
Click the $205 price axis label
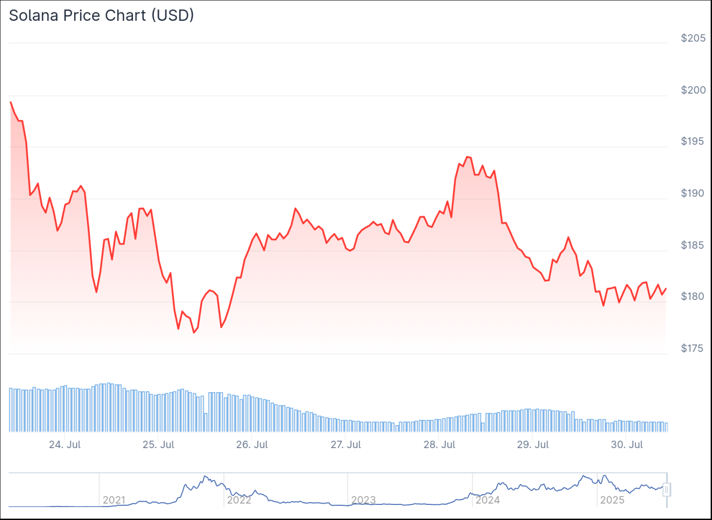tap(693, 38)
